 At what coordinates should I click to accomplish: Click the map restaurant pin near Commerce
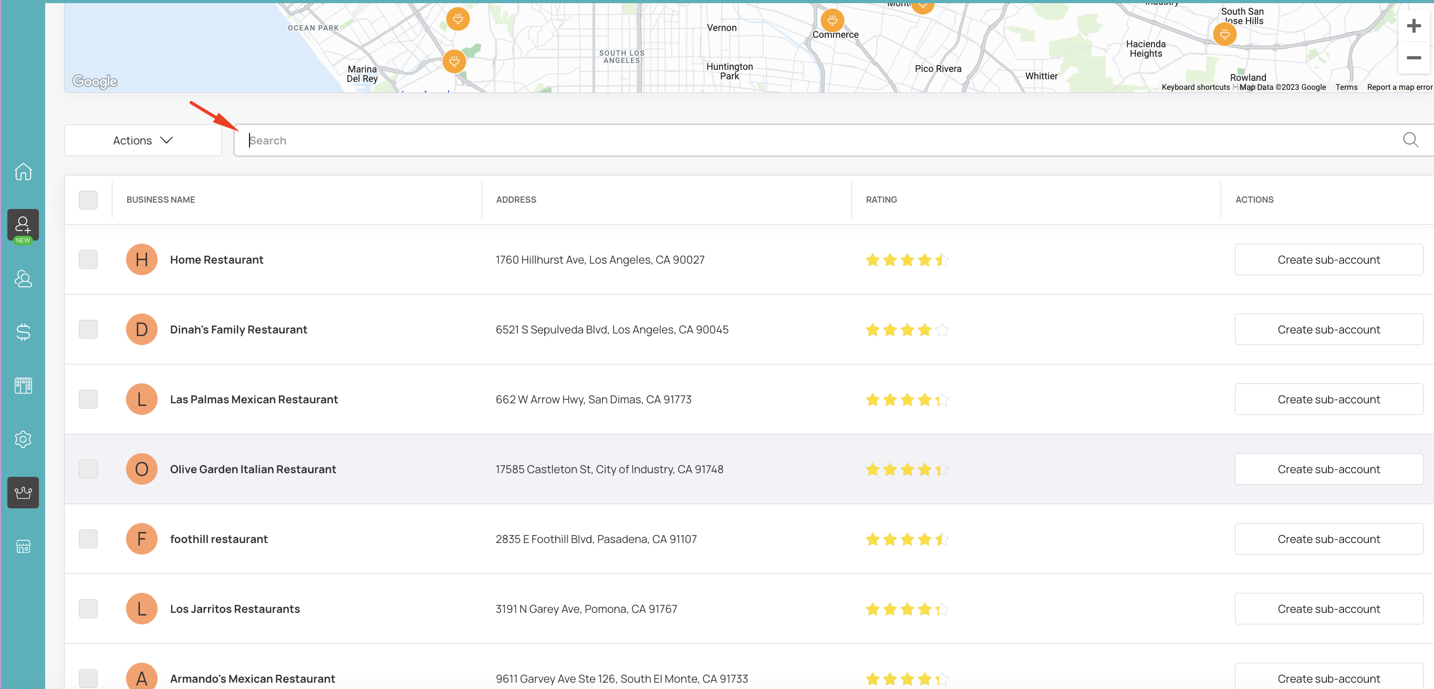[832, 20]
